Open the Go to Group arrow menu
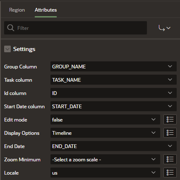180x180 pixels. tap(164, 28)
